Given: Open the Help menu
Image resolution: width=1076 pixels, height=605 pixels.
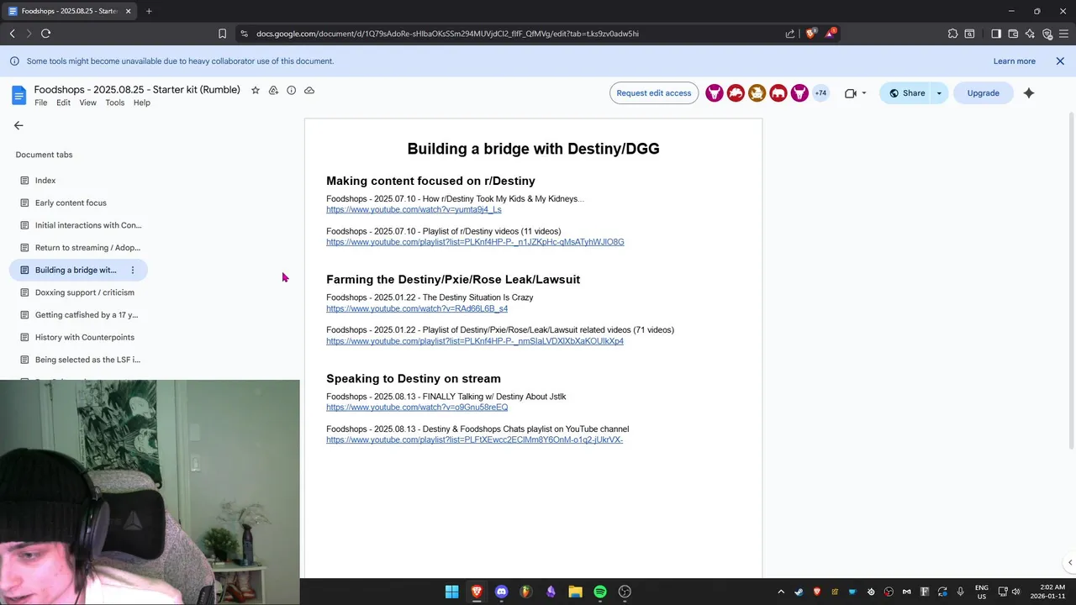Looking at the screenshot, I should [141, 103].
